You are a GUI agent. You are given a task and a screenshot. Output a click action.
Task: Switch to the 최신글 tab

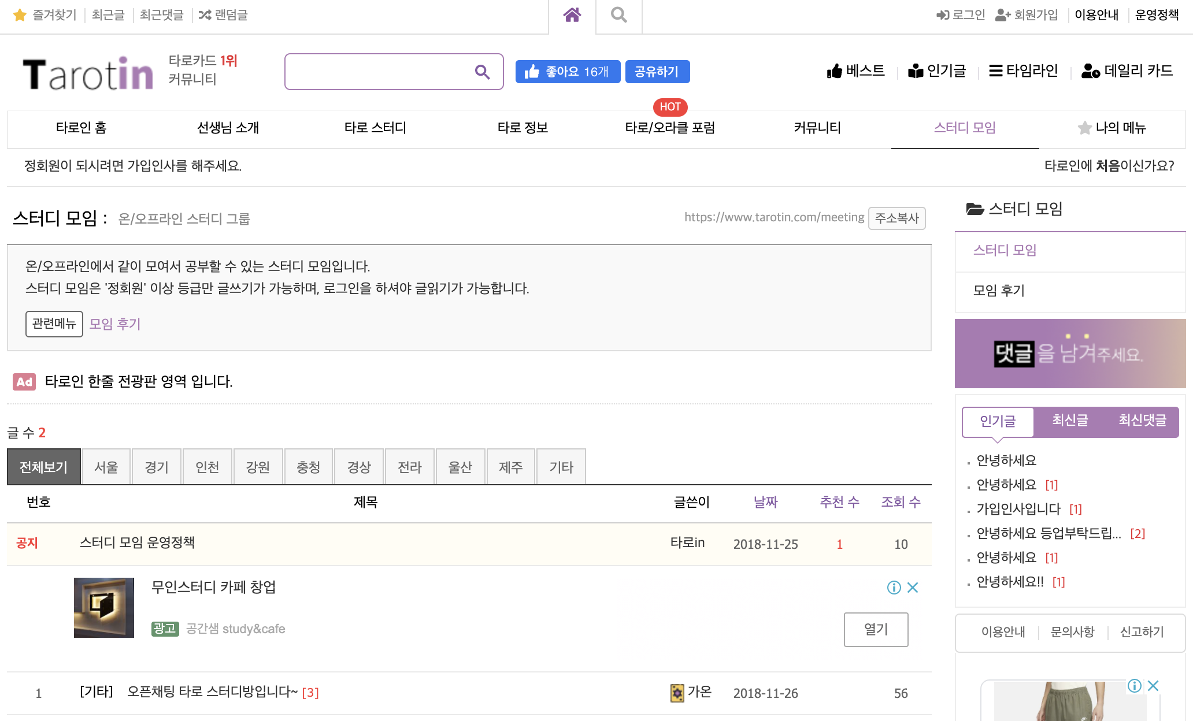click(1069, 421)
